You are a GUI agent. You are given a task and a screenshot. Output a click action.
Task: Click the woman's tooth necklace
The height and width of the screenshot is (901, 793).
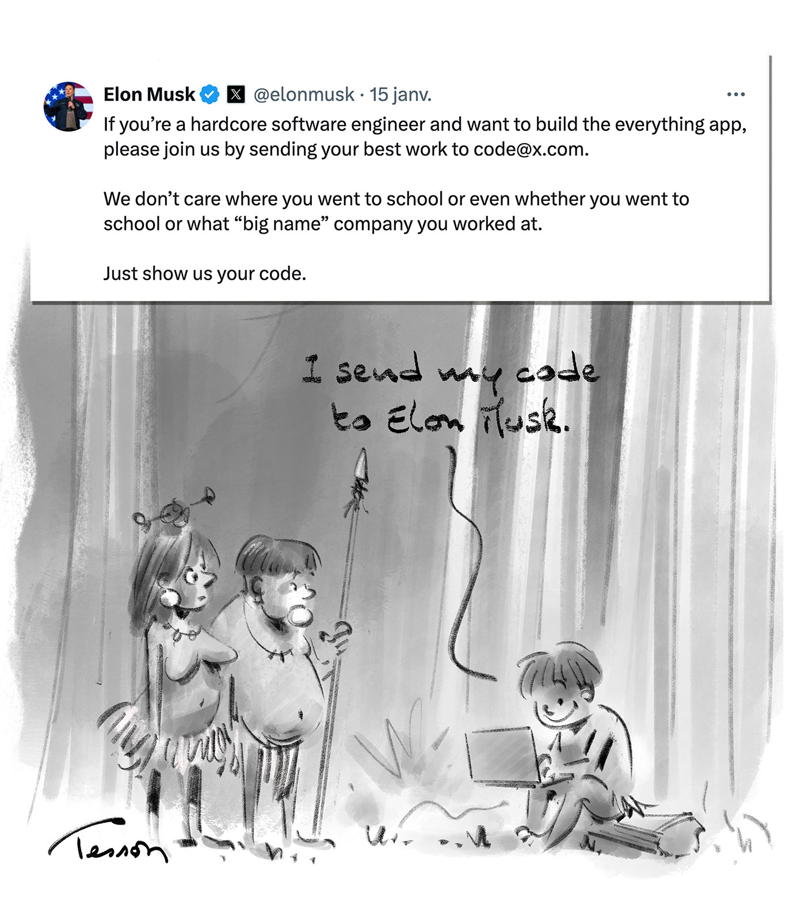click(184, 634)
